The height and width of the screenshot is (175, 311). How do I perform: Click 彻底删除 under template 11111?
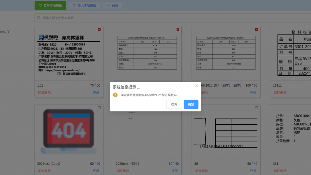click(280, 93)
